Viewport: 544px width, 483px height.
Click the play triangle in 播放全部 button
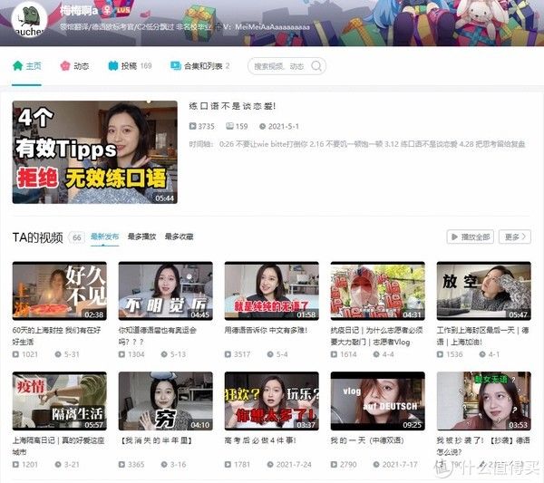click(x=454, y=237)
